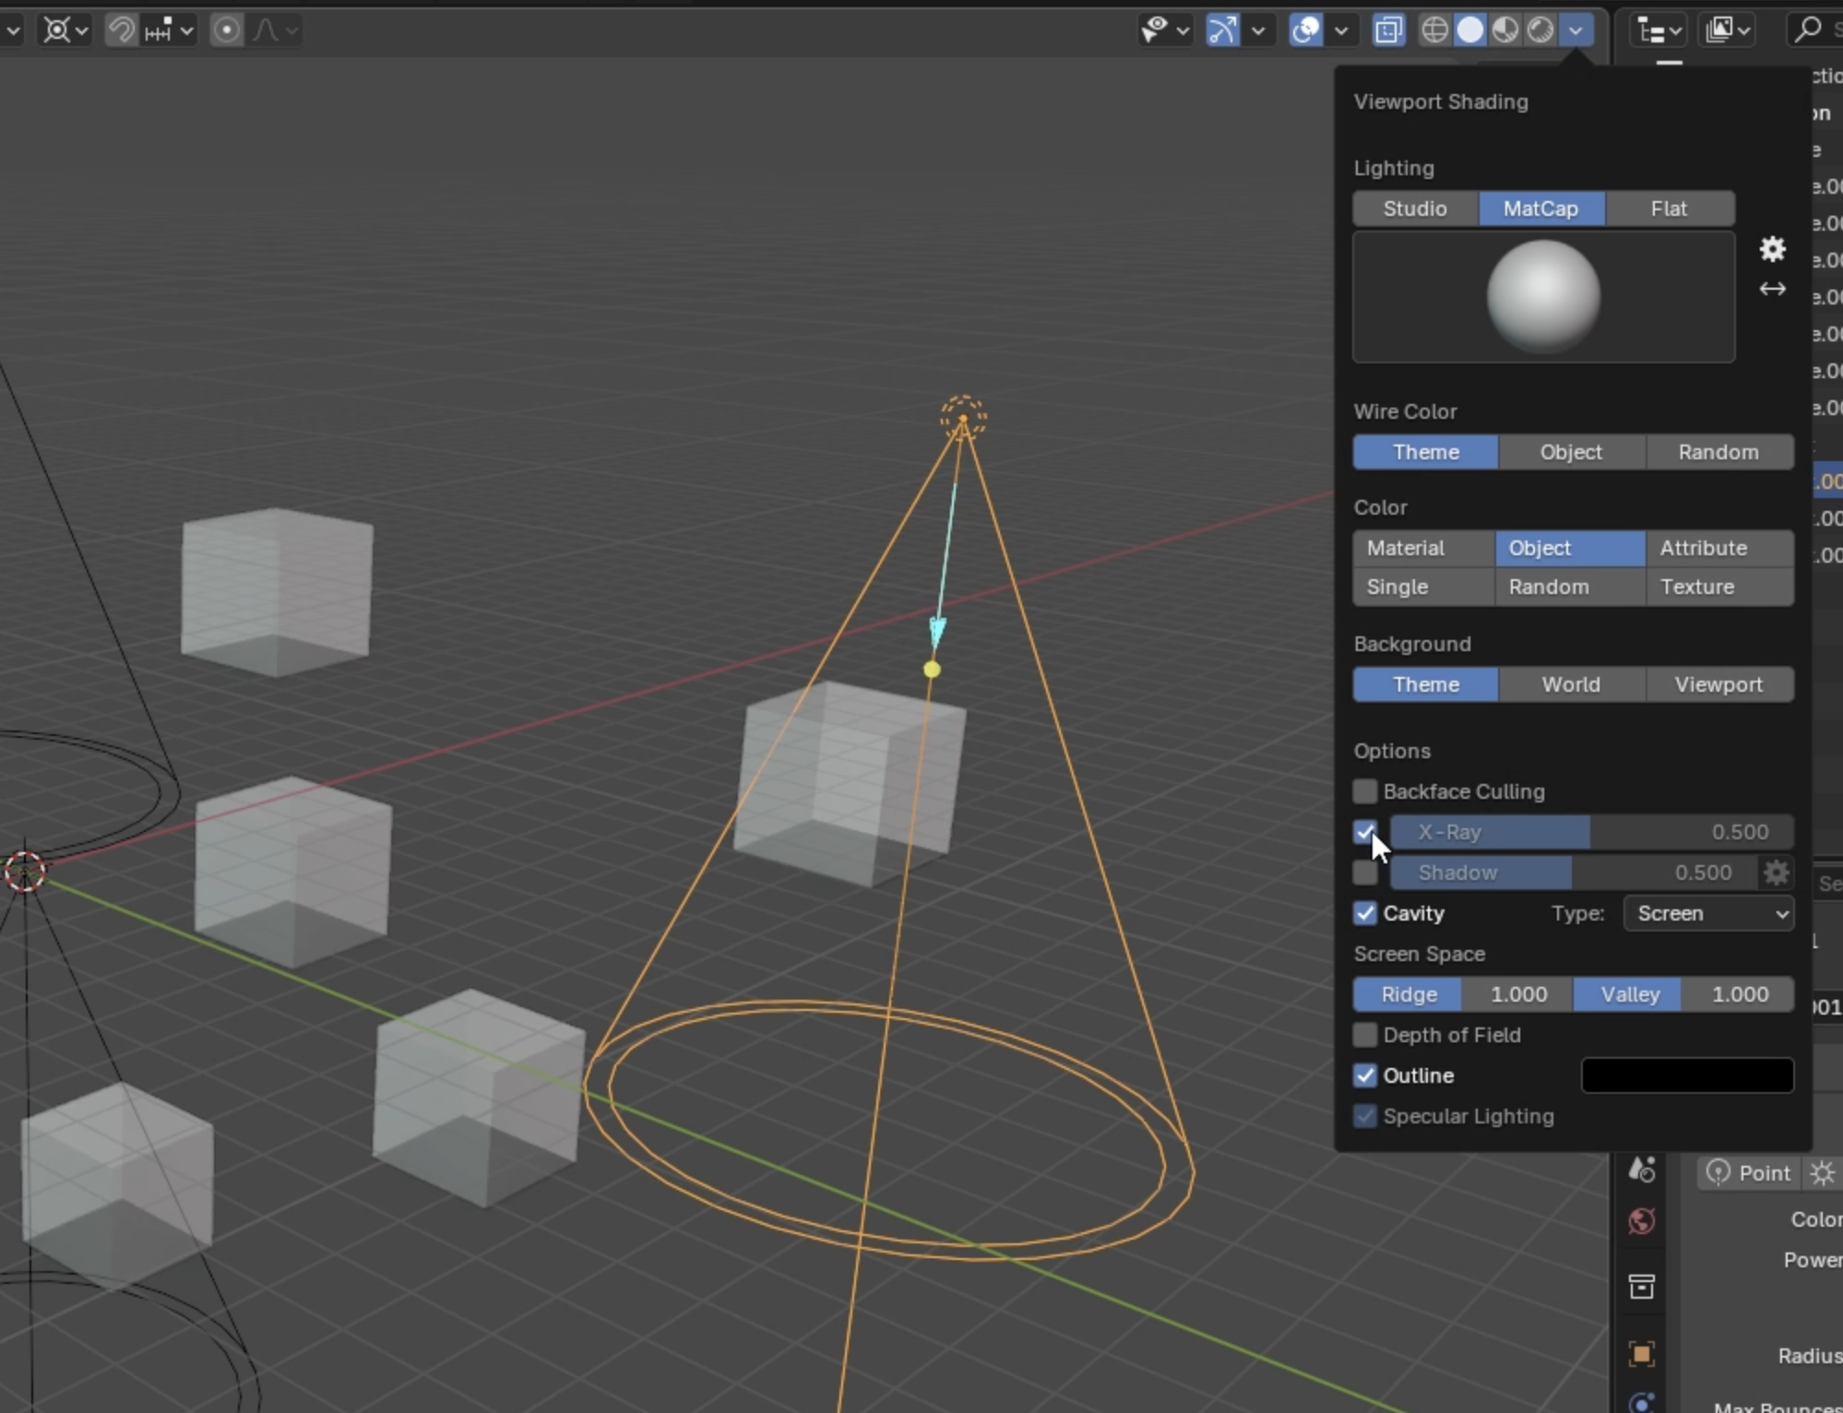Viewport: 1843px width, 1413px height.
Task: Open Cavity Type Screen dropdown
Action: [1708, 913]
